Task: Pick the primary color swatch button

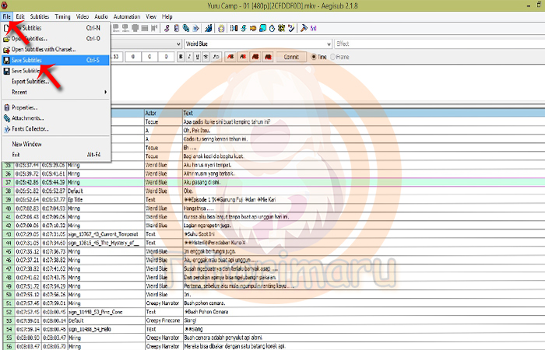Action: 230,57
